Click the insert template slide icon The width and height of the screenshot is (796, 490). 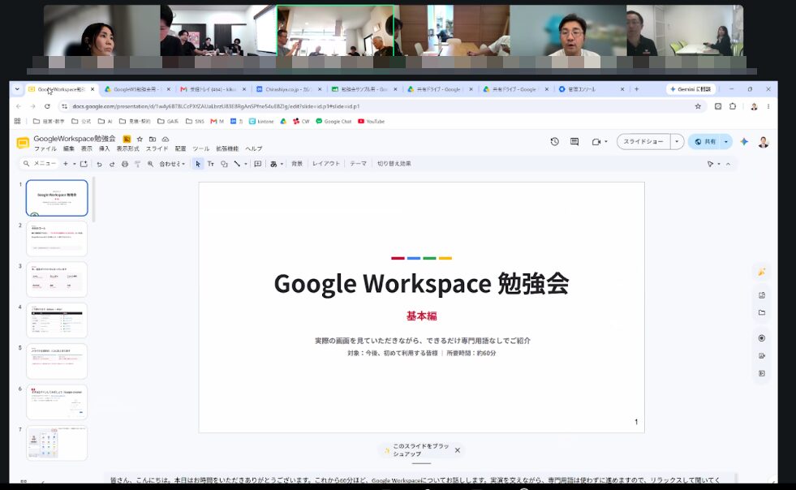[x=84, y=164]
